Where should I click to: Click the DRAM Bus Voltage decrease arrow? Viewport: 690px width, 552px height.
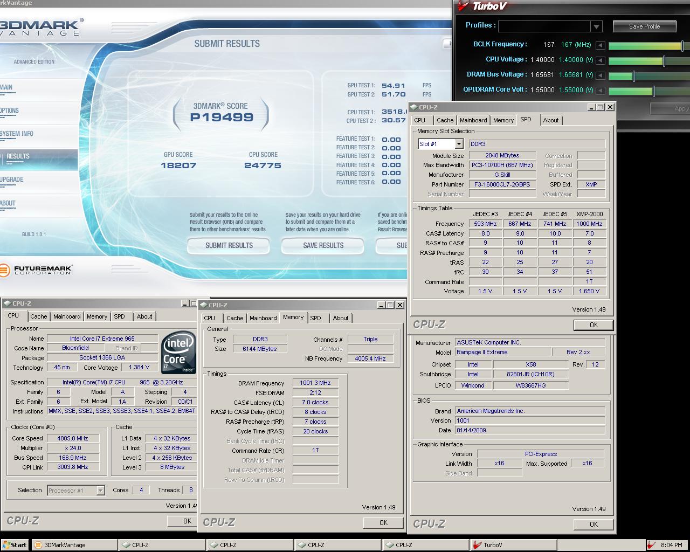[600, 75]
